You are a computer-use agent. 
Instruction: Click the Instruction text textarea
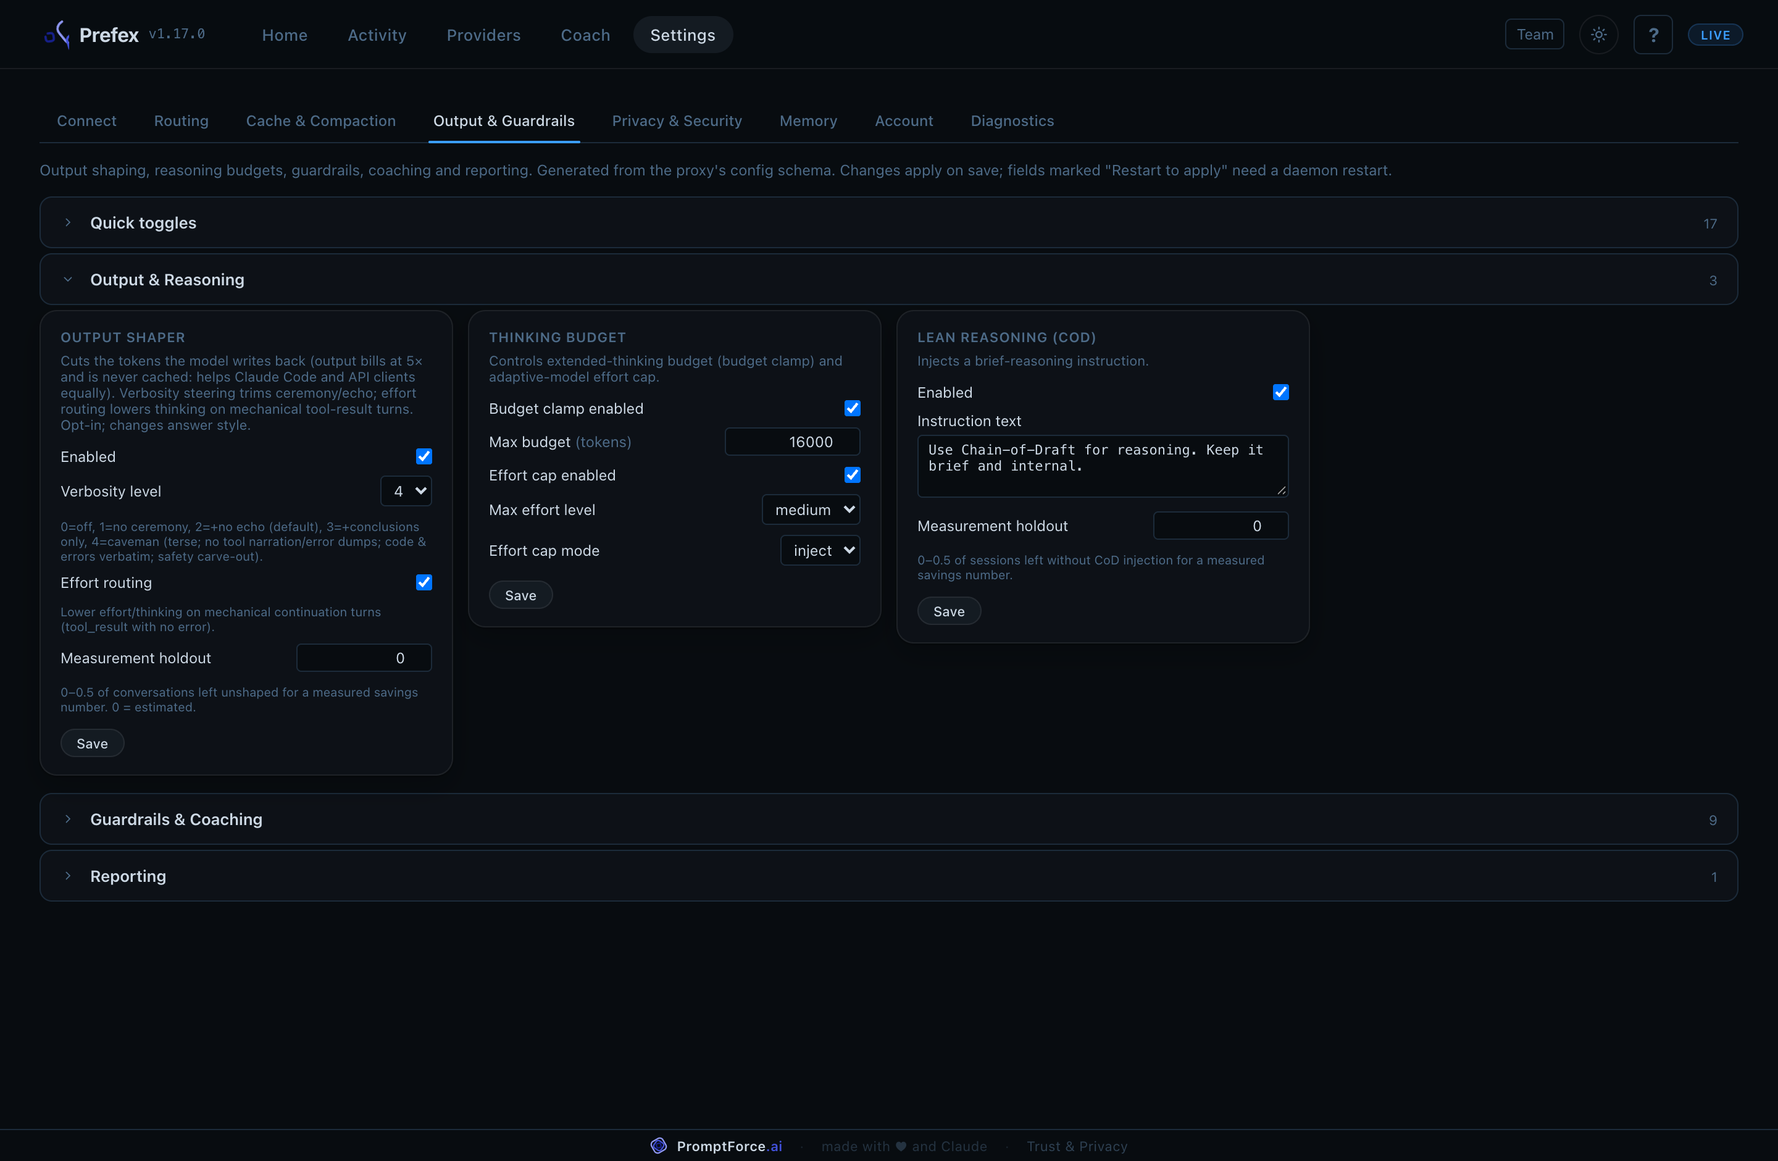tap(1103, 466)
